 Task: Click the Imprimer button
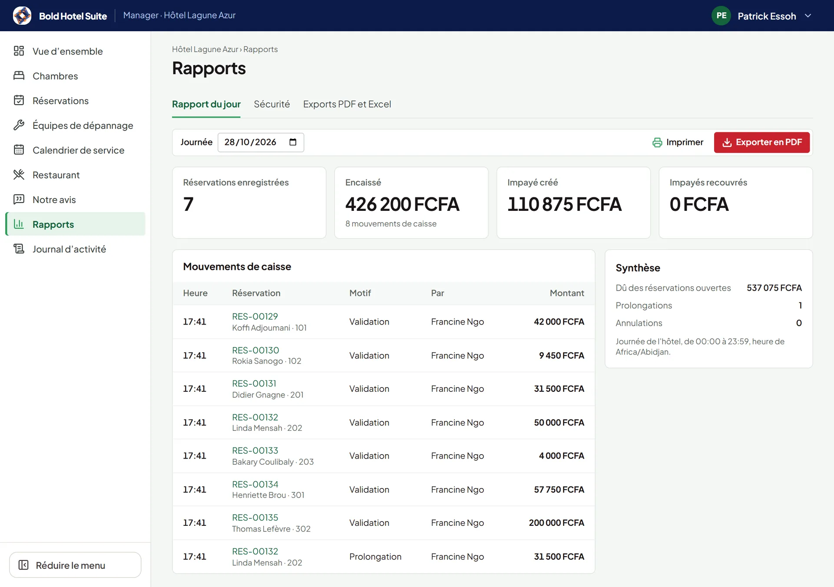coord(678,142)
